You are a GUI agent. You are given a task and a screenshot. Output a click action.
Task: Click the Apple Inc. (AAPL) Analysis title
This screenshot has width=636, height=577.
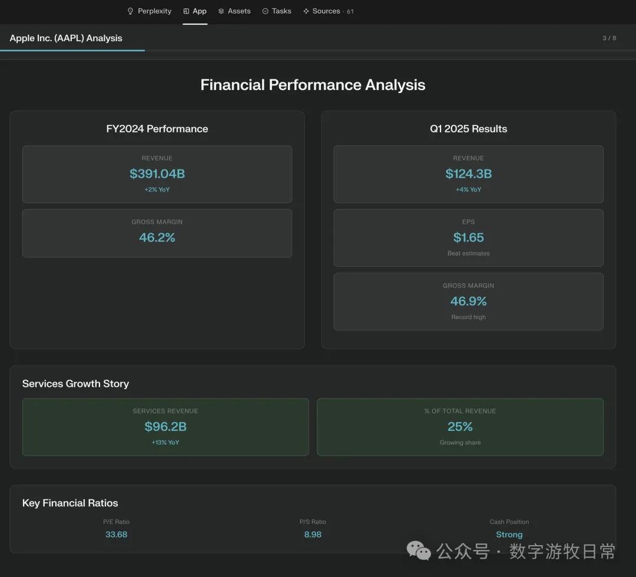pos(66,38)
